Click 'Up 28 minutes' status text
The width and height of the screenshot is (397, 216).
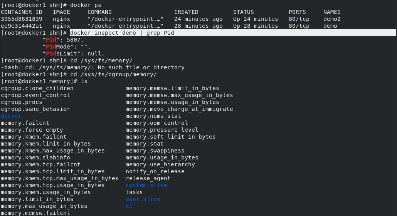[x=256, y=26]
